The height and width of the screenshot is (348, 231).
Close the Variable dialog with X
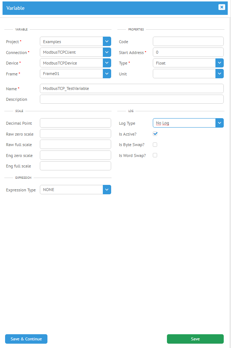tap(222, 7)
